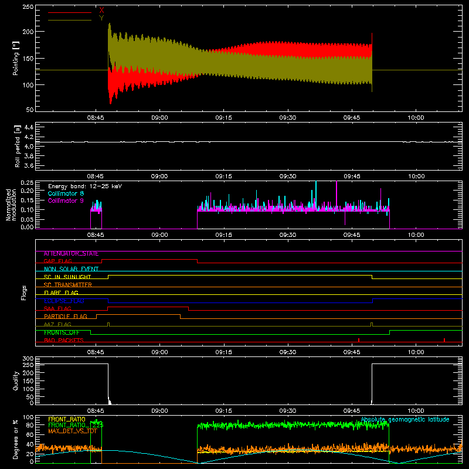Click the green FRONT_RATIO_1225 legend label

(76, 425)
